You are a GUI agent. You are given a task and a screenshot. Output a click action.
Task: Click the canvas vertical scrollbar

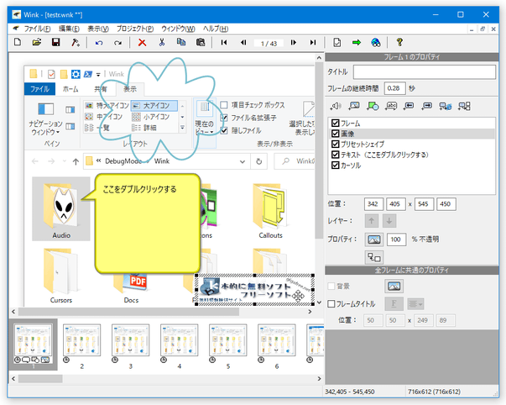pyautogui.click(x=319, y=180)
